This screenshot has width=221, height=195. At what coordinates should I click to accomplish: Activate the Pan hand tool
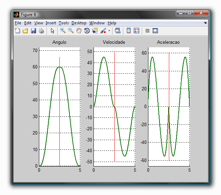pos(79,31)
